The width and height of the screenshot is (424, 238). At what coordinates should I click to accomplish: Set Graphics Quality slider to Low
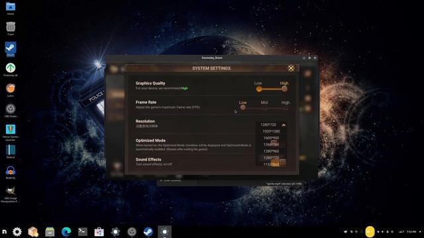(259, 89)
